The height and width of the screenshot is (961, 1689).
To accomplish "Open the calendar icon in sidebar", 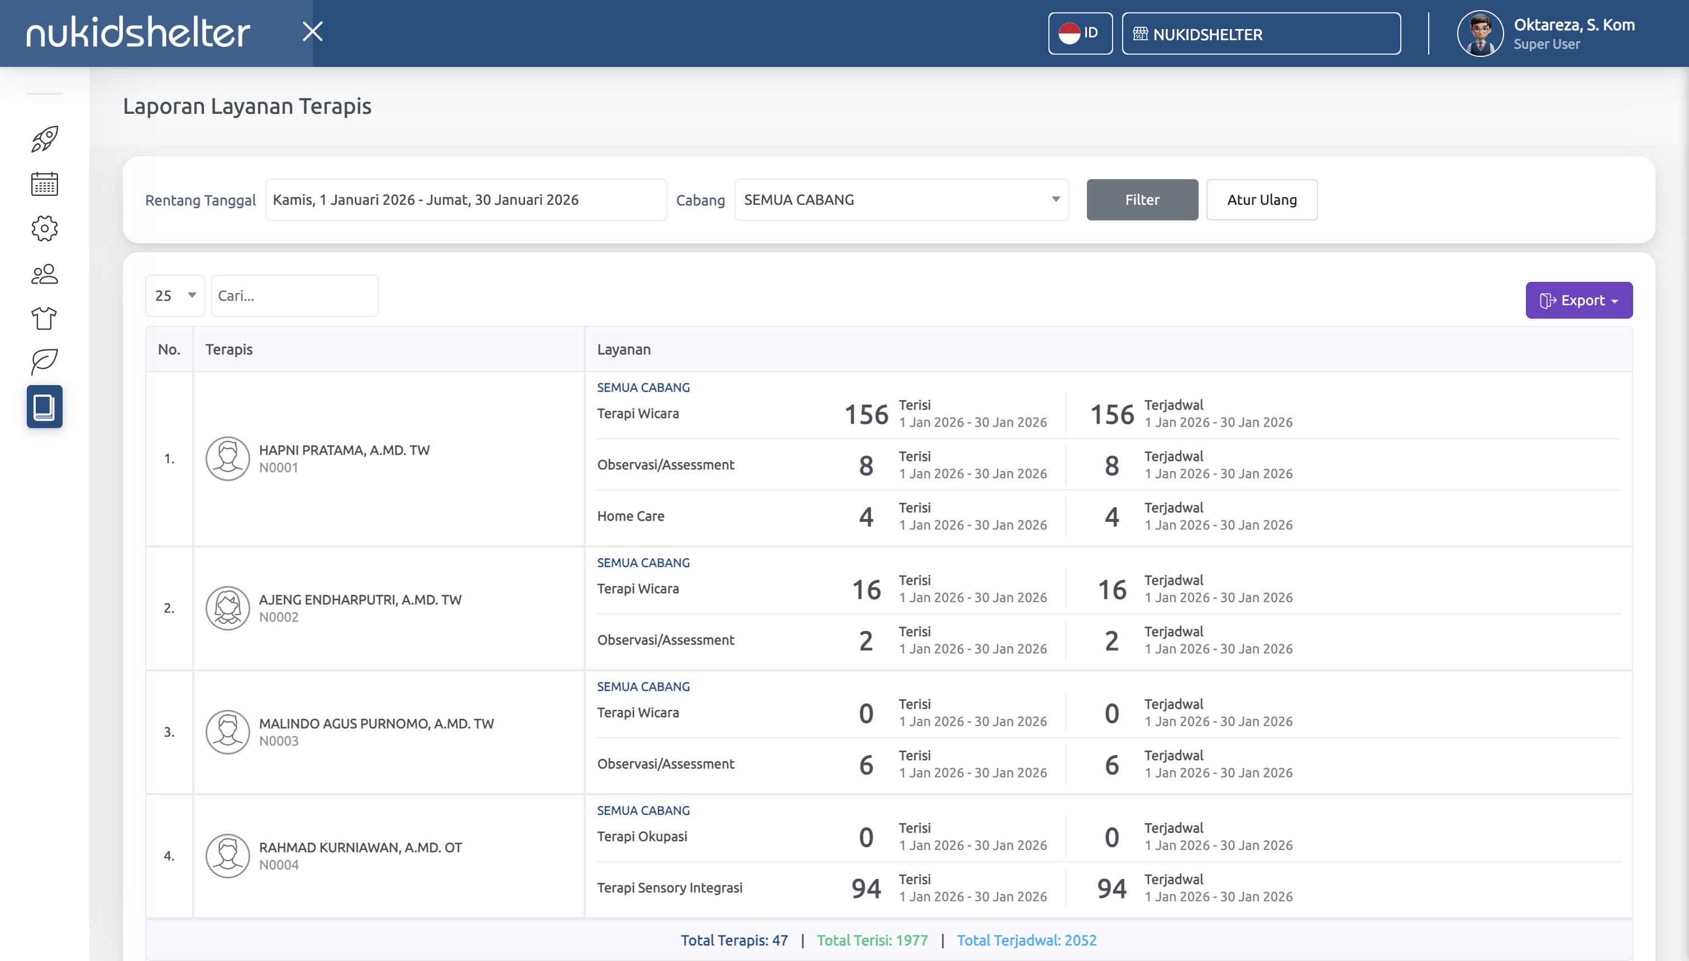I will tap(44, 184).
